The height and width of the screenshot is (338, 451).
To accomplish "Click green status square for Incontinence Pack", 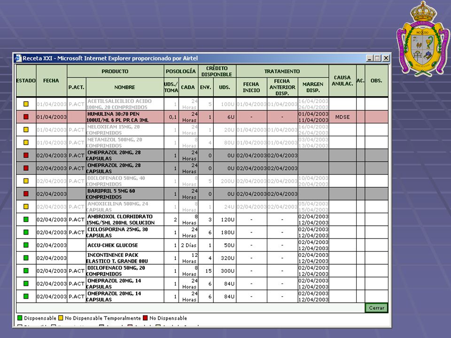I will (26, 258).
